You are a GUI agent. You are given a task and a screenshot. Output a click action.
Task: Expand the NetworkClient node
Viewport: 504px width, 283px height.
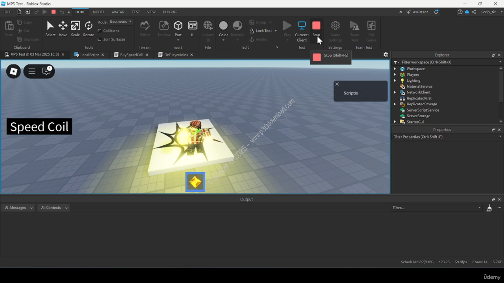tap(395, 92)
